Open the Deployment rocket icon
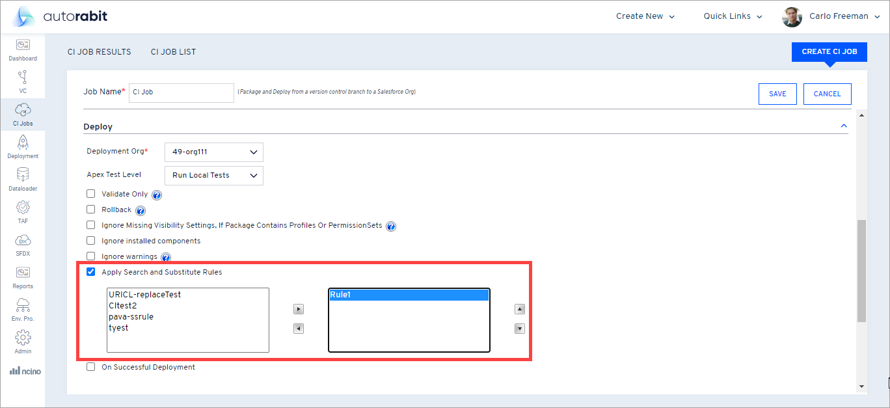890x408 pixels. coord(23,142)
